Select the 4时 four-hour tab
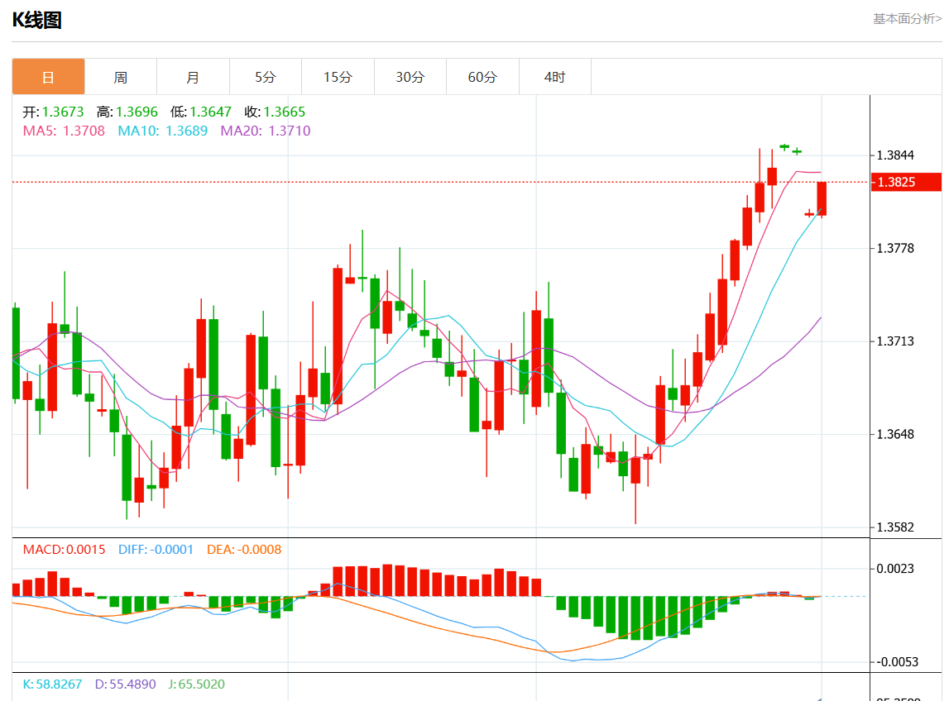 click(x=554, y=77)
